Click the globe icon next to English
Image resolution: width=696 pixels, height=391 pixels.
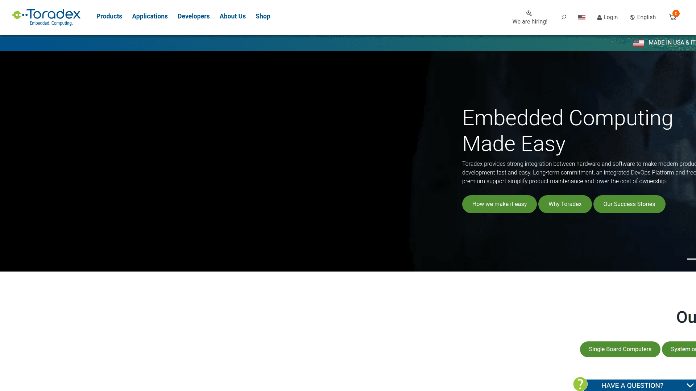[632, 17]
